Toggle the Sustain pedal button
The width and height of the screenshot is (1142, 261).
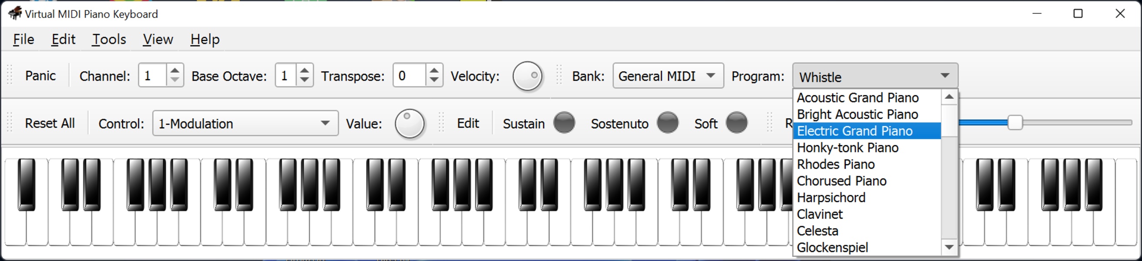(564, 123)
